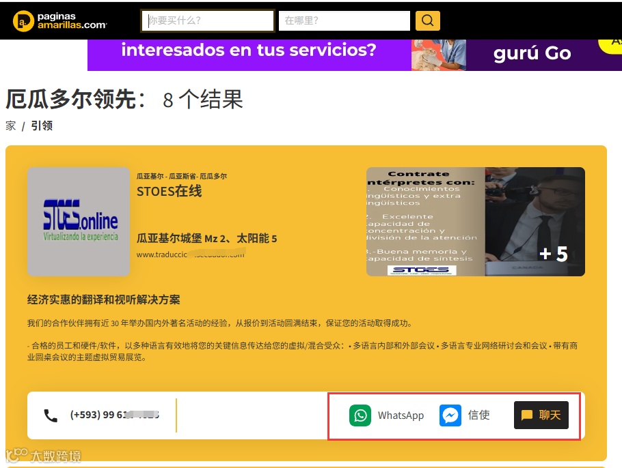The image size is (622, 468).
Task: Click the 'WhatsApp' text label
Action: coord(401,415)
